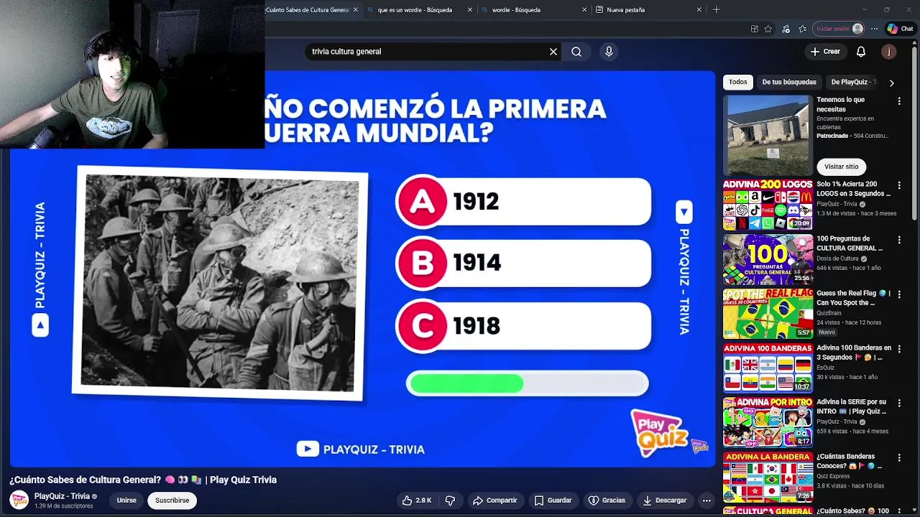Open Edge settings and more menu

pyautogui.click(x=874, y=29)
